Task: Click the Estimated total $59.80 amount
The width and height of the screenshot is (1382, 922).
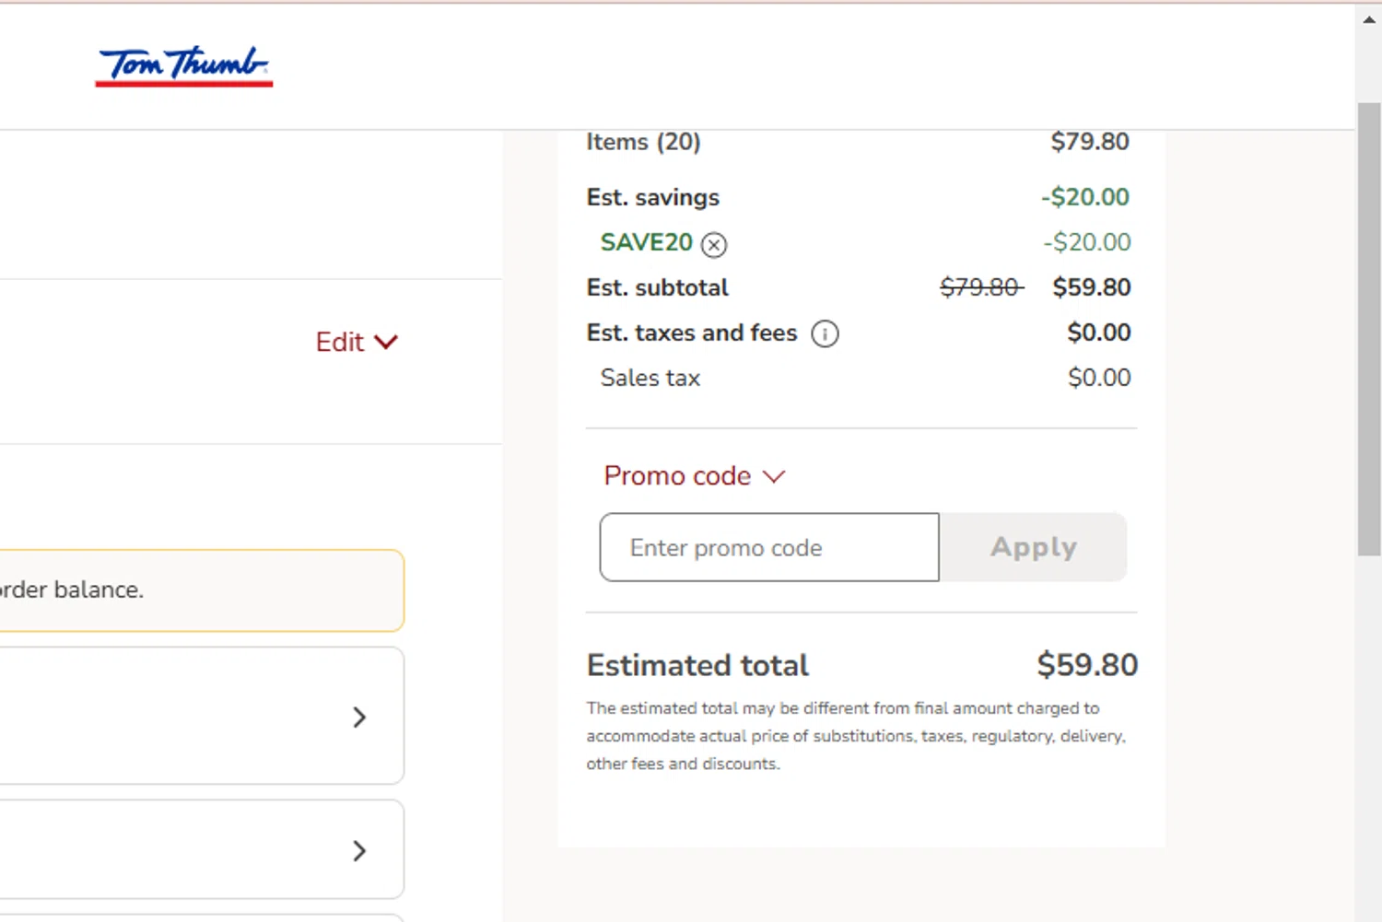Action: (x=1087, y=665)
